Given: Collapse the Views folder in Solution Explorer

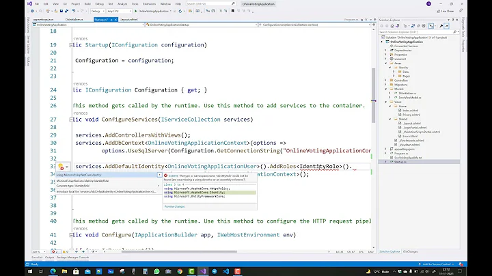Looking at the screenshot, I should (385, 102).
